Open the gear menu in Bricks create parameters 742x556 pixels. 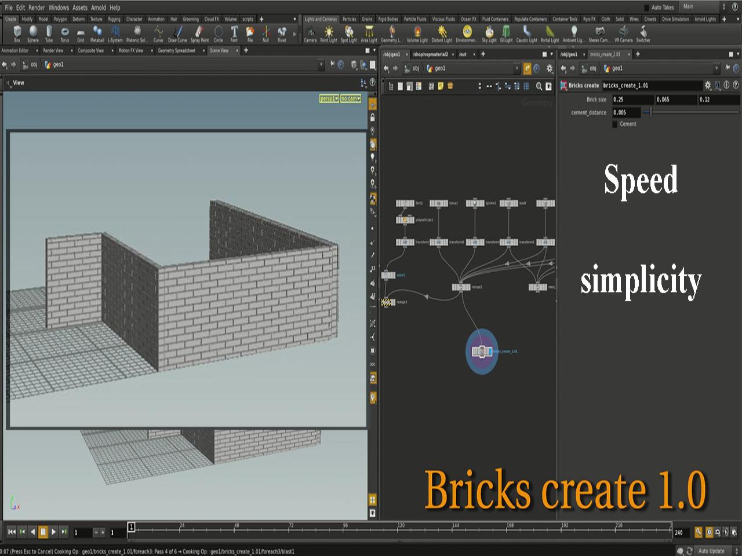tap(707, 85)
